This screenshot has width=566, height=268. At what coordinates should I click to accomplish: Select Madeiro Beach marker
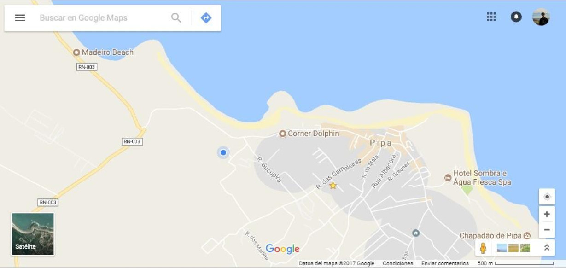coord(103,52)
